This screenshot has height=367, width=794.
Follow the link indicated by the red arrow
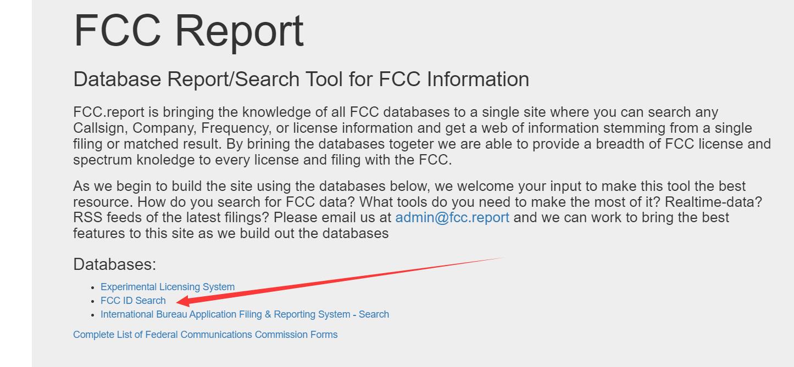point(132,301)
